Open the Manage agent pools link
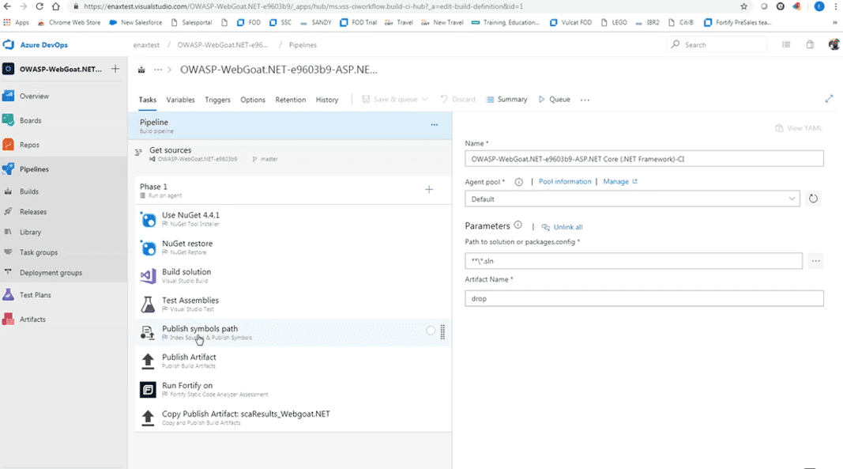The width and height of the screenshot is (843, 469). (620, 181)
